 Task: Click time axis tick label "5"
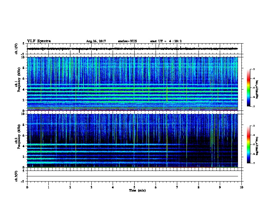click(134, 187)
